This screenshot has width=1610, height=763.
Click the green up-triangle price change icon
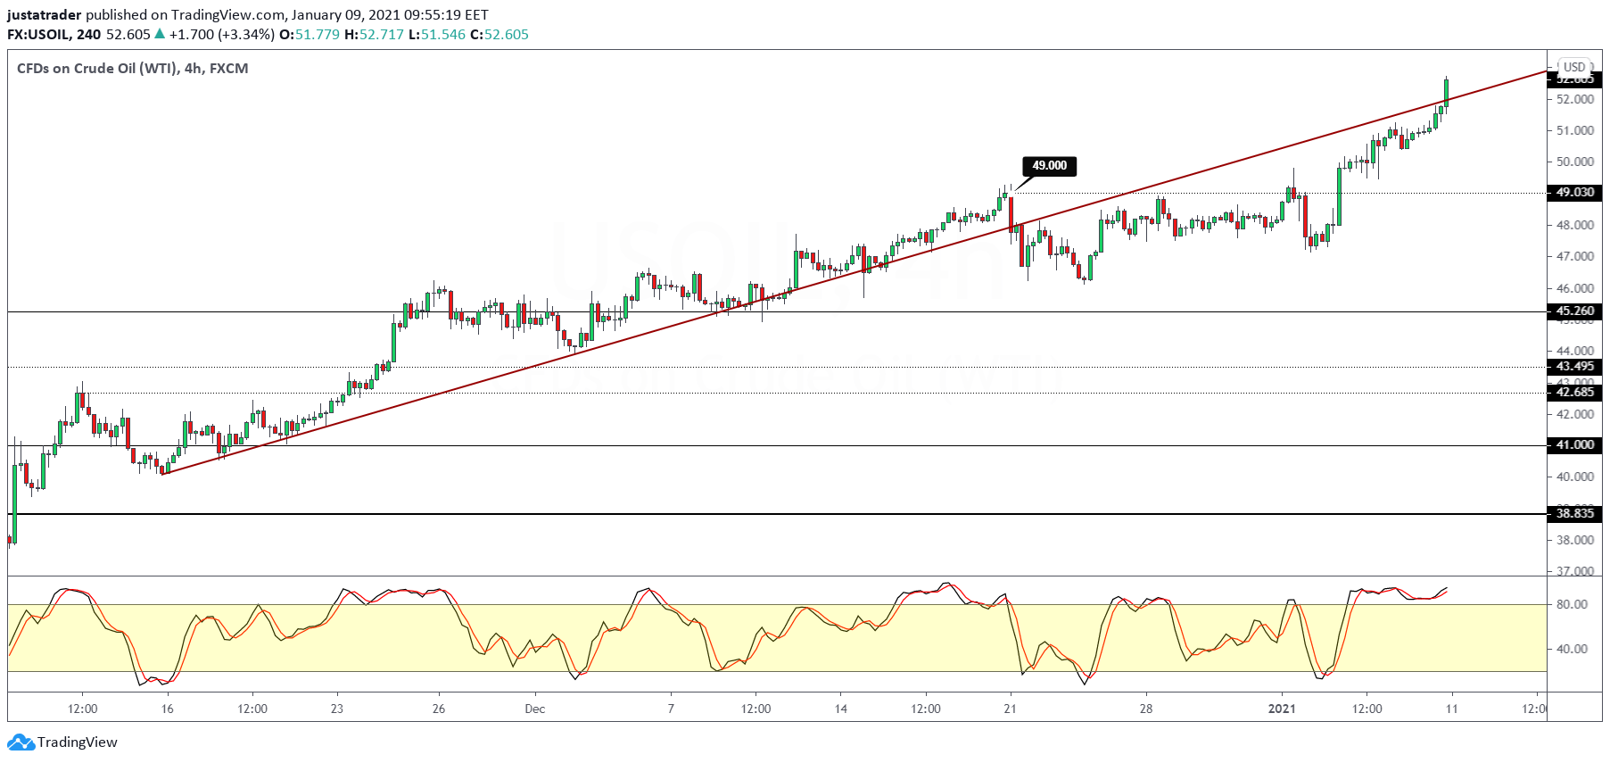pos(160,34)
